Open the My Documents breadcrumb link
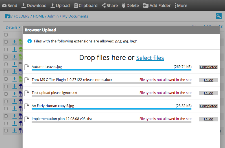This screenshot has width=225, height=148. (x=75, y=16)
